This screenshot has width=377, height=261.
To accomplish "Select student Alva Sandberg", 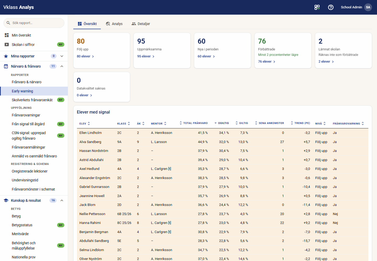I will (90, 142).
